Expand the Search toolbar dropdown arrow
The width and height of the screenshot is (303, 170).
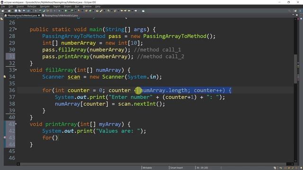tap(104, 11)
